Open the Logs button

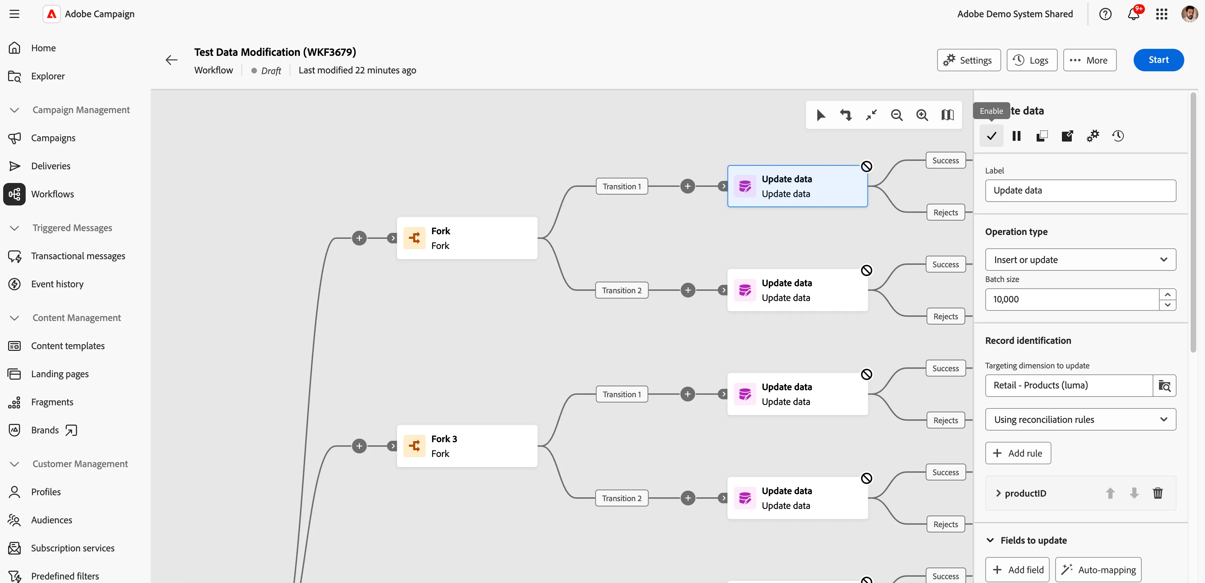(1031, 60)
